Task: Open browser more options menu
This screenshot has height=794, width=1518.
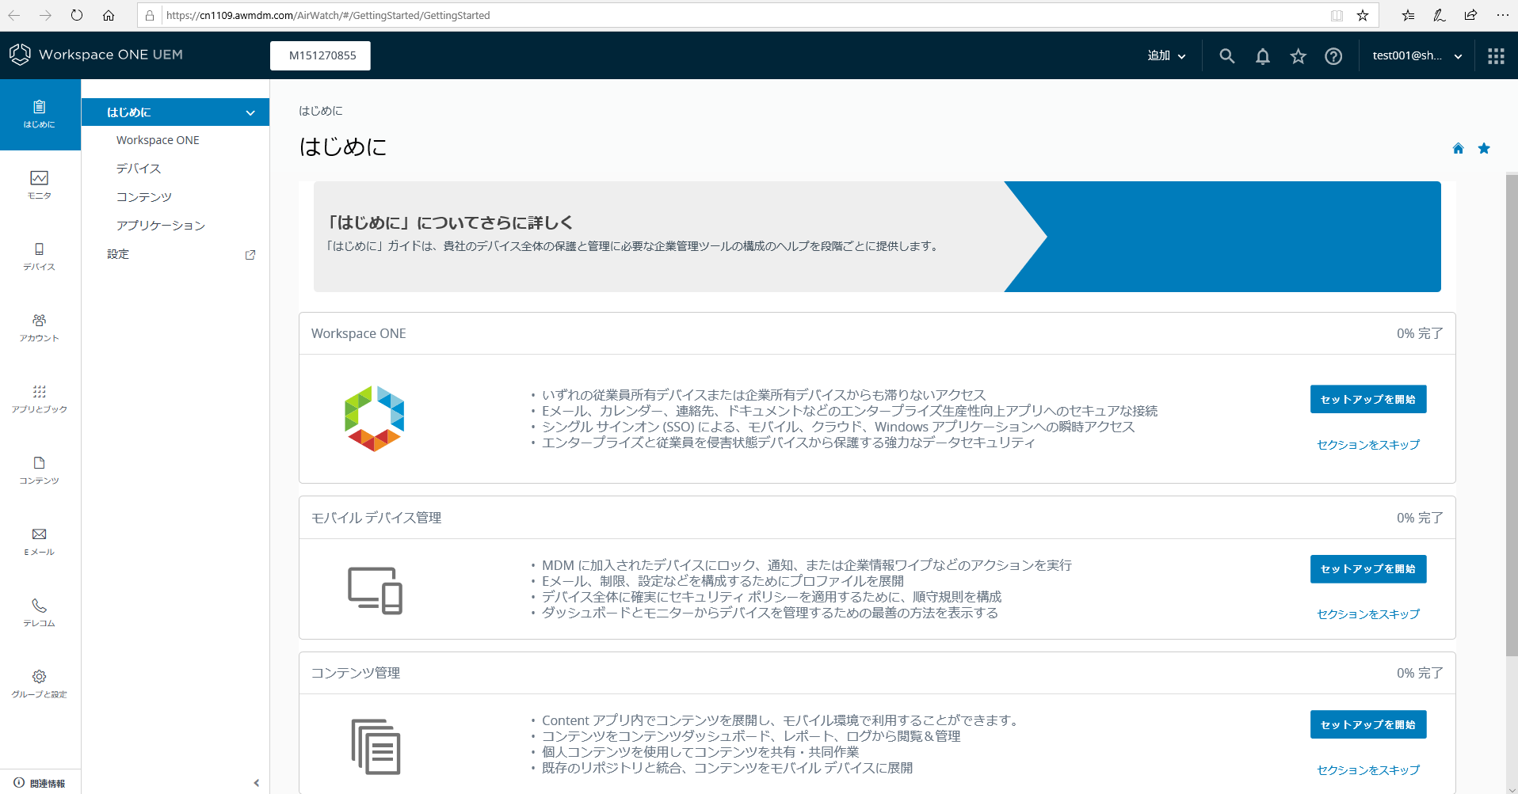Action: (1502, 15)
